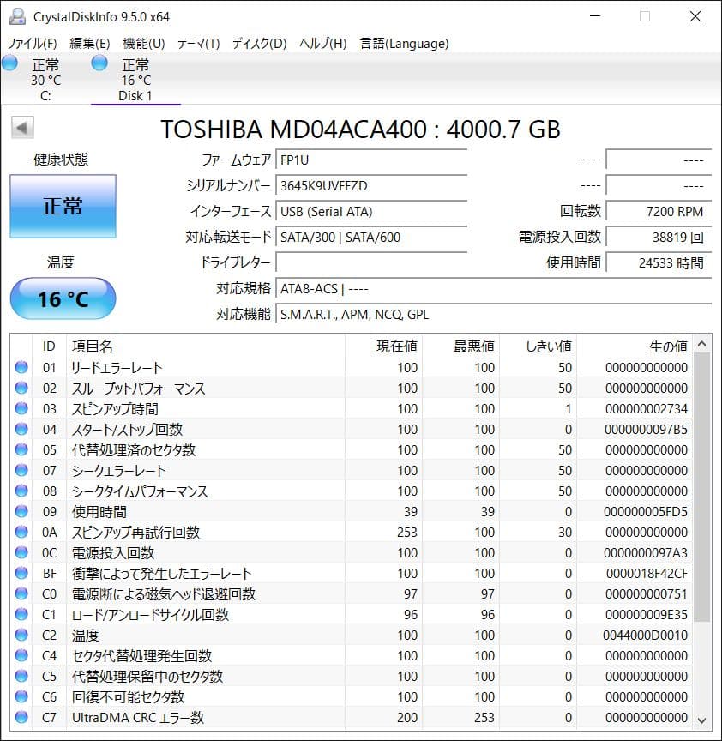Image resolution: width=722 pixels, height=741 pixels.
Task: Click the CrystalDiskInfo icon in the title bar
Action: pos(17,15)
